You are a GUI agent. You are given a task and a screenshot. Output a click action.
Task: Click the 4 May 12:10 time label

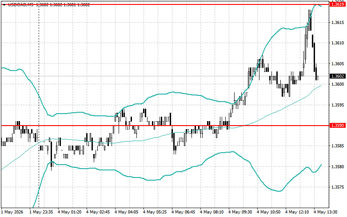click(297, 212)
